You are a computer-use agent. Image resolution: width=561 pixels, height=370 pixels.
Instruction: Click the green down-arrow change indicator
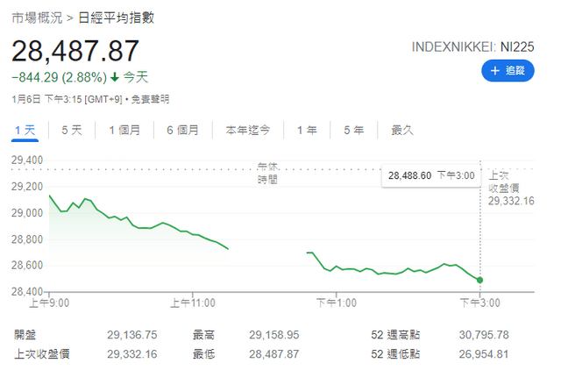click(114, 77)
